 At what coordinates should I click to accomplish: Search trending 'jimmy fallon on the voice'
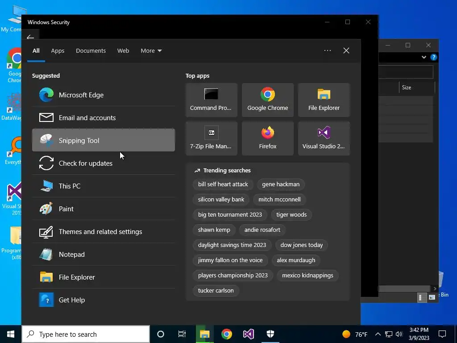230,260
